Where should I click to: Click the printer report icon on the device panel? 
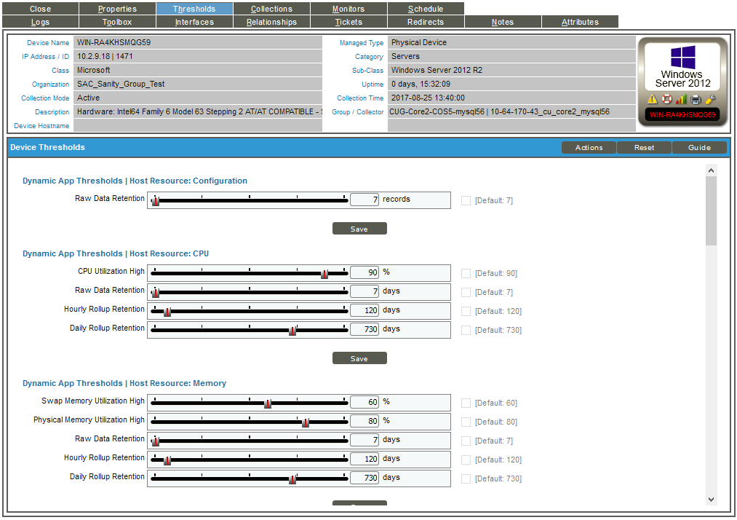click(695, 99)
